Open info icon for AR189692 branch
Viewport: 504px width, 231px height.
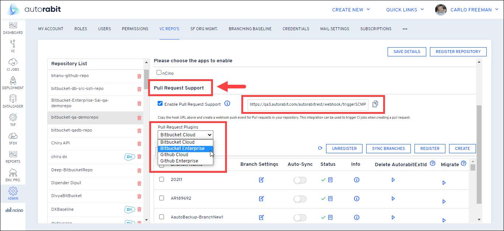pos(356,199)
